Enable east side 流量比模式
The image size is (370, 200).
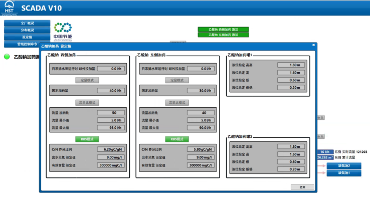(x=177, y=103)
